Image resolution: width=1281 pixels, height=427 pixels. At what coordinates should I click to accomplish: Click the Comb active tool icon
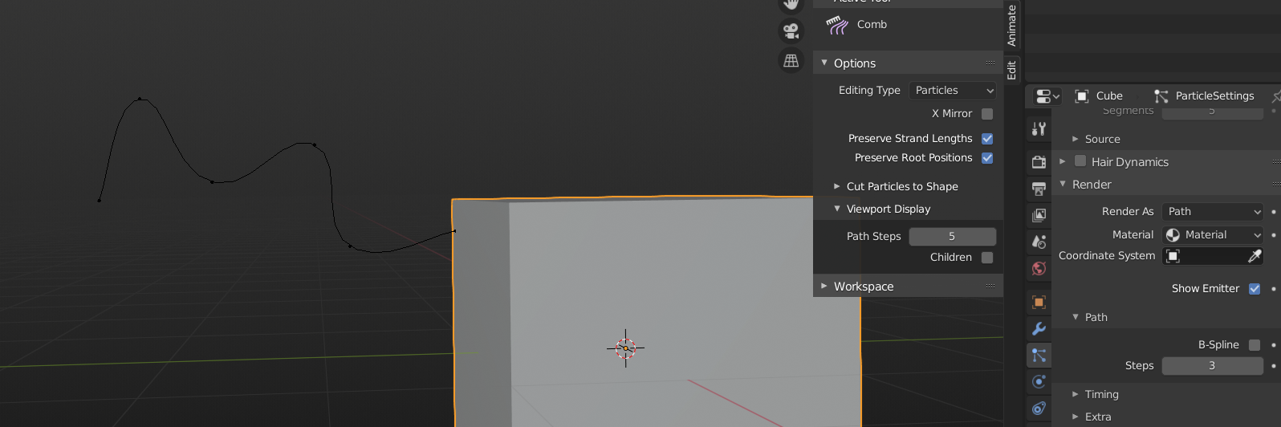[837, 26]
